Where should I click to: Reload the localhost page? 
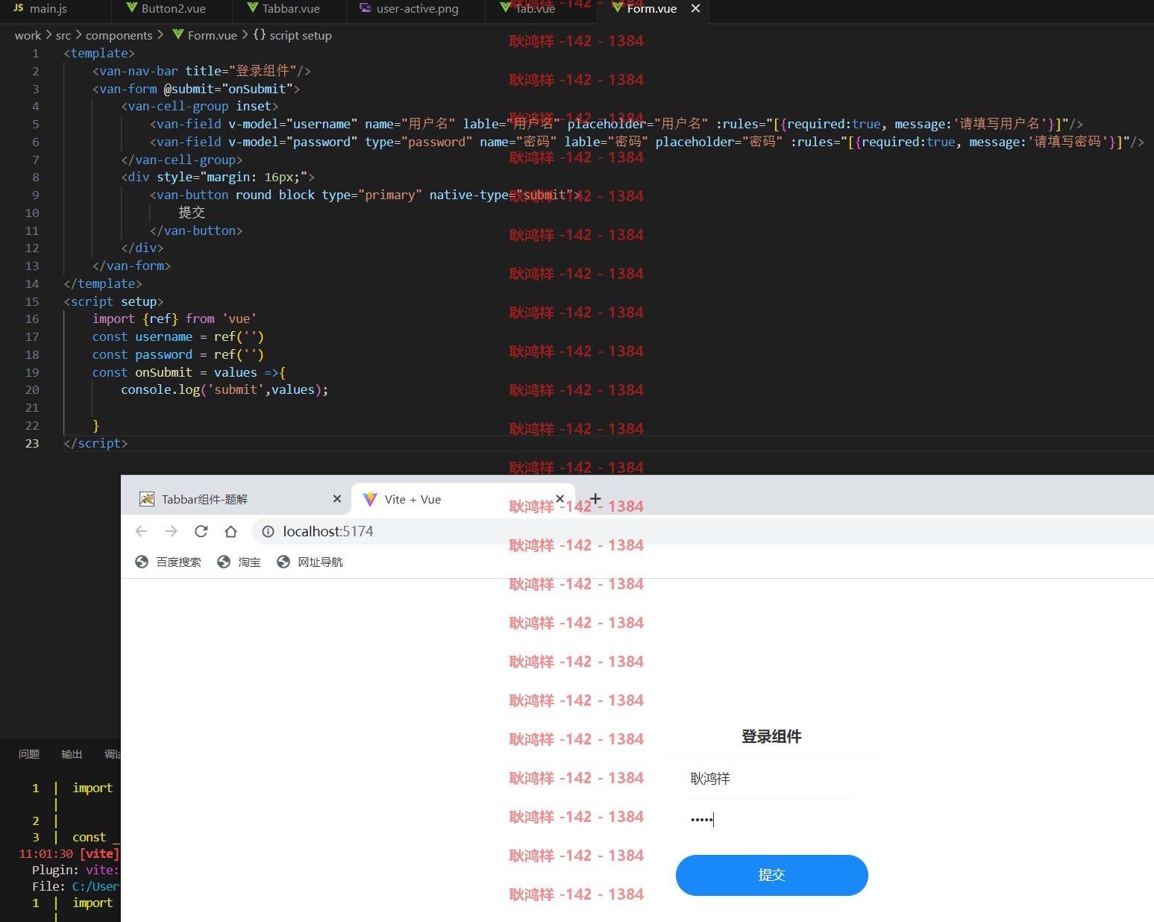201,531
